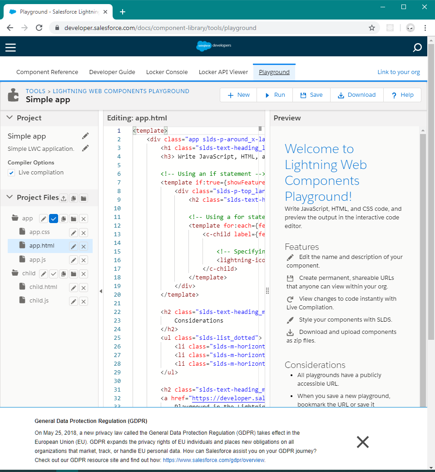Screen dimensions: 435x472
Task: Click the editor/preview splitter handle
Action: 267,291
